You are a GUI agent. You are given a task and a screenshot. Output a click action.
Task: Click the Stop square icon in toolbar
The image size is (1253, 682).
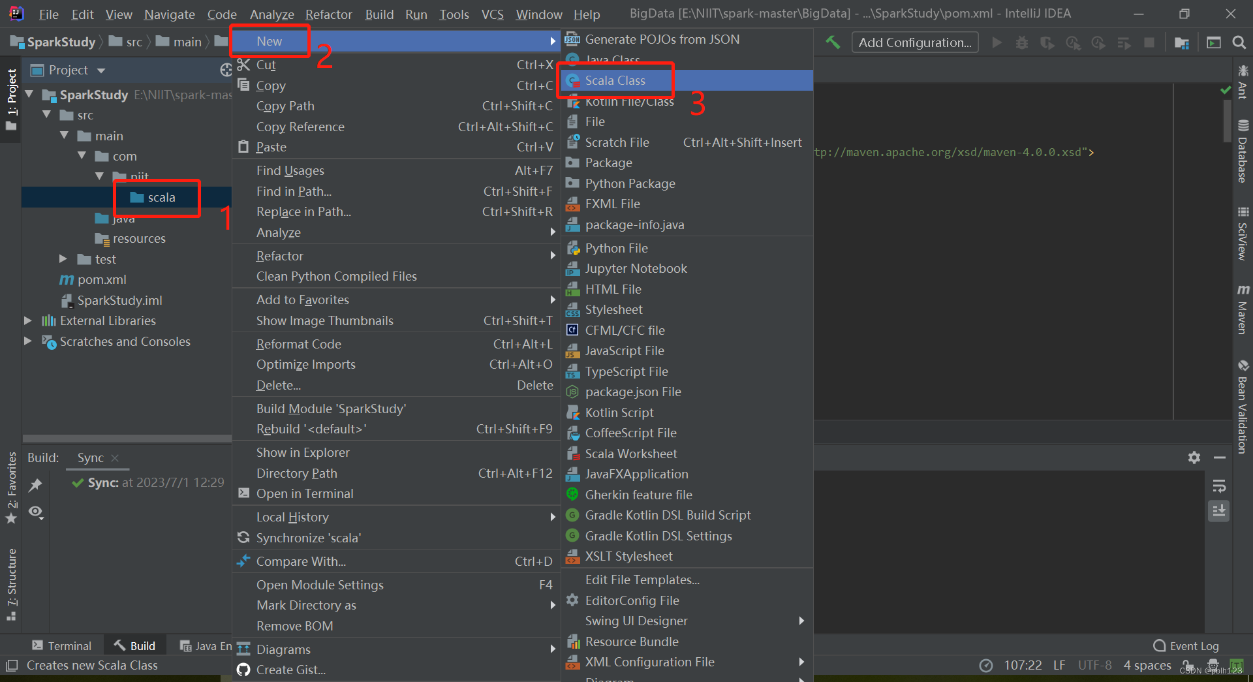click(1149, 42)
